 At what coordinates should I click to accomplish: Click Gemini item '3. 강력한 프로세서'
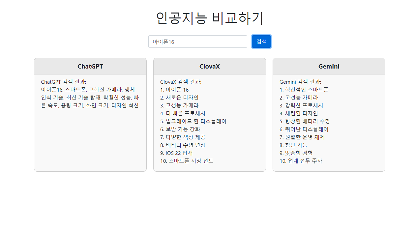[301, 105]
